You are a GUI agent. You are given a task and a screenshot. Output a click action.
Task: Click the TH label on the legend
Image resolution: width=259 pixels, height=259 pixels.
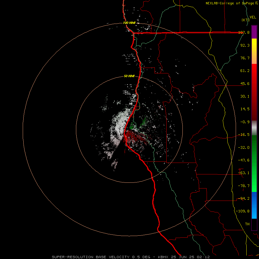pos(247,224)
